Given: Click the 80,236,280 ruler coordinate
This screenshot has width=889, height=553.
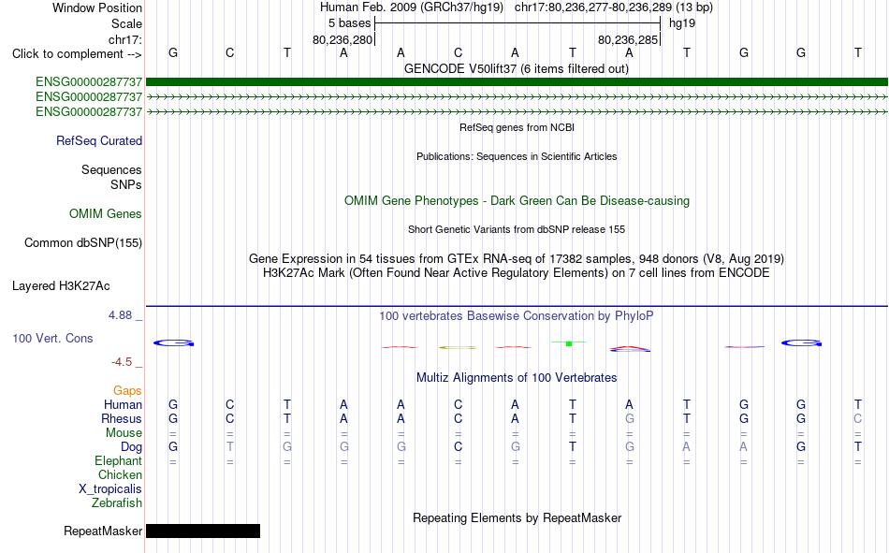Looking at the screenshot, I should click(342, 39).
